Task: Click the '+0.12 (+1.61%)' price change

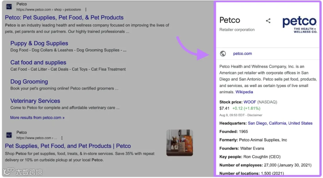Action: (246, 108)
